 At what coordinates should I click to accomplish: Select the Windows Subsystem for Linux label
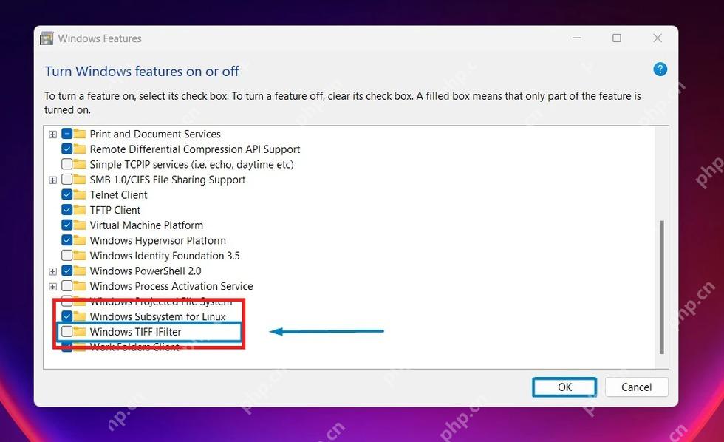tap(157, 316)
